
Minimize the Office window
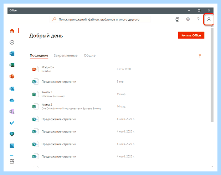tap(189, 10)
